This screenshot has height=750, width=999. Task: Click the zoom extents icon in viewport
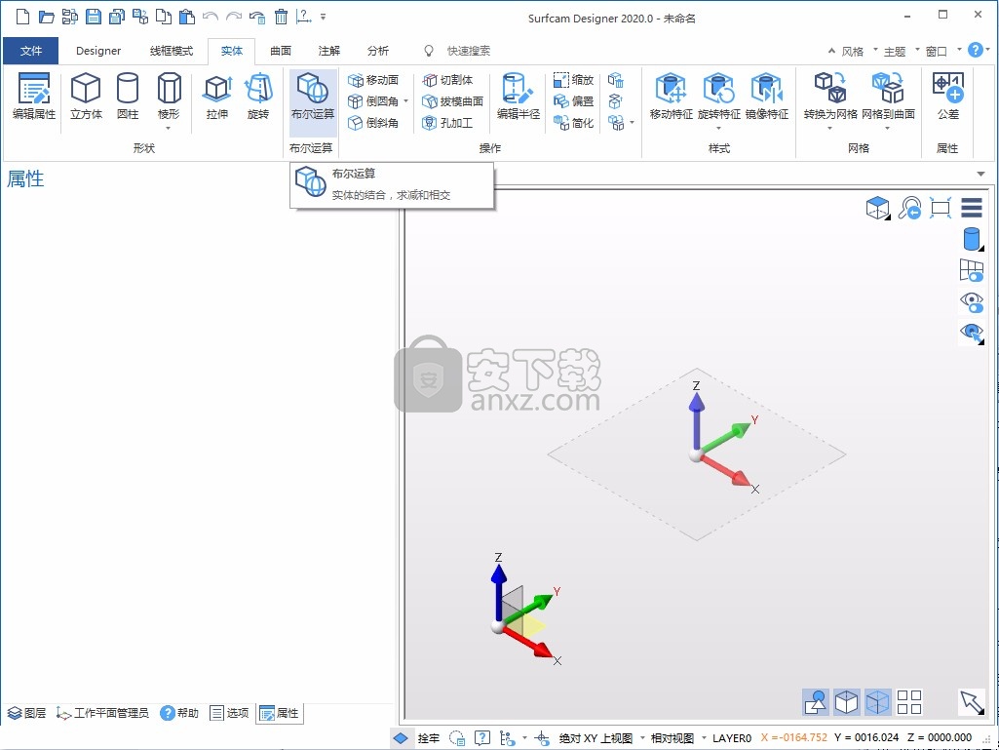coord(941,208)
